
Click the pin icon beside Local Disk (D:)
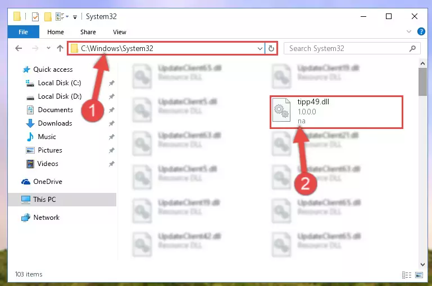pos(111,96)
